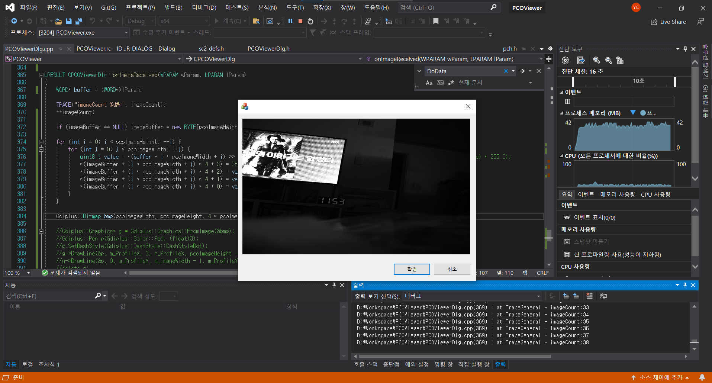Switch to the PCOViewerDlg.h tab

tap(268, 49)
